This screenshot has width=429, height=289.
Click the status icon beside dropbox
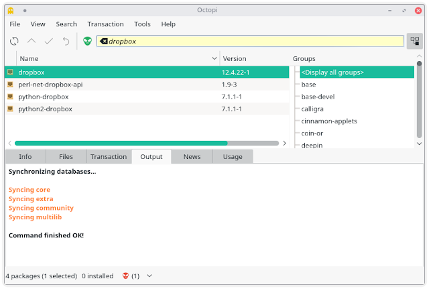pos(11,72)
